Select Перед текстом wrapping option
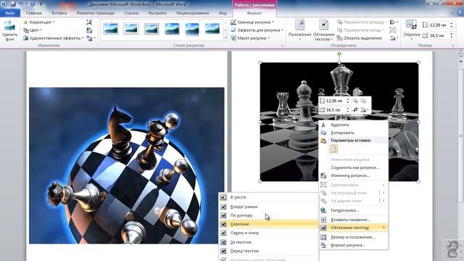This screenshot has width=464, height=261. pyautogui.click(x=269, y=251)
